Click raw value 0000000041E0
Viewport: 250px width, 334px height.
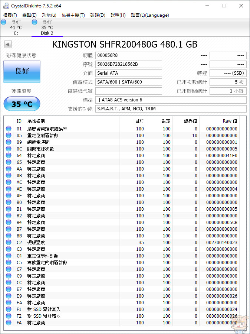pyautogui.click(x=222, y=156)
